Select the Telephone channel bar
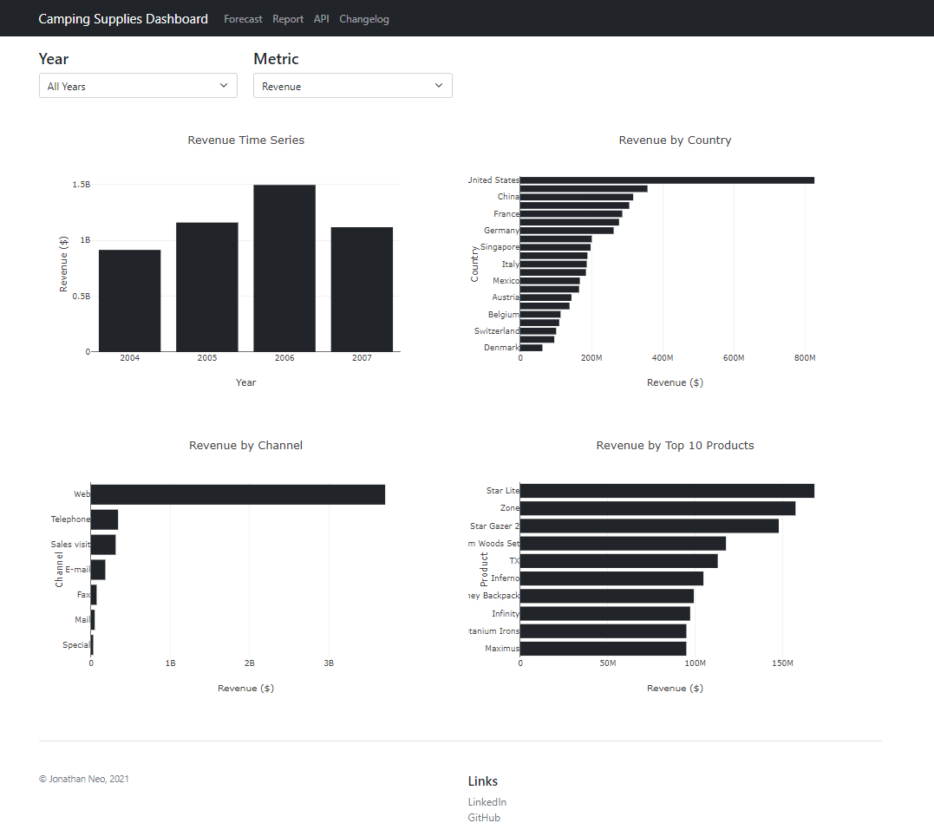This screenshot has width=934, height=836. click(x=104, y=519)
